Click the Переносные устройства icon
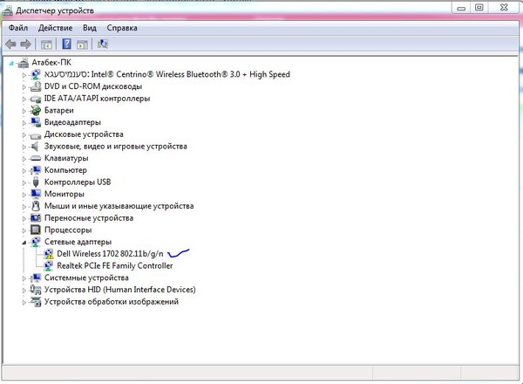 tap(36, 218)
